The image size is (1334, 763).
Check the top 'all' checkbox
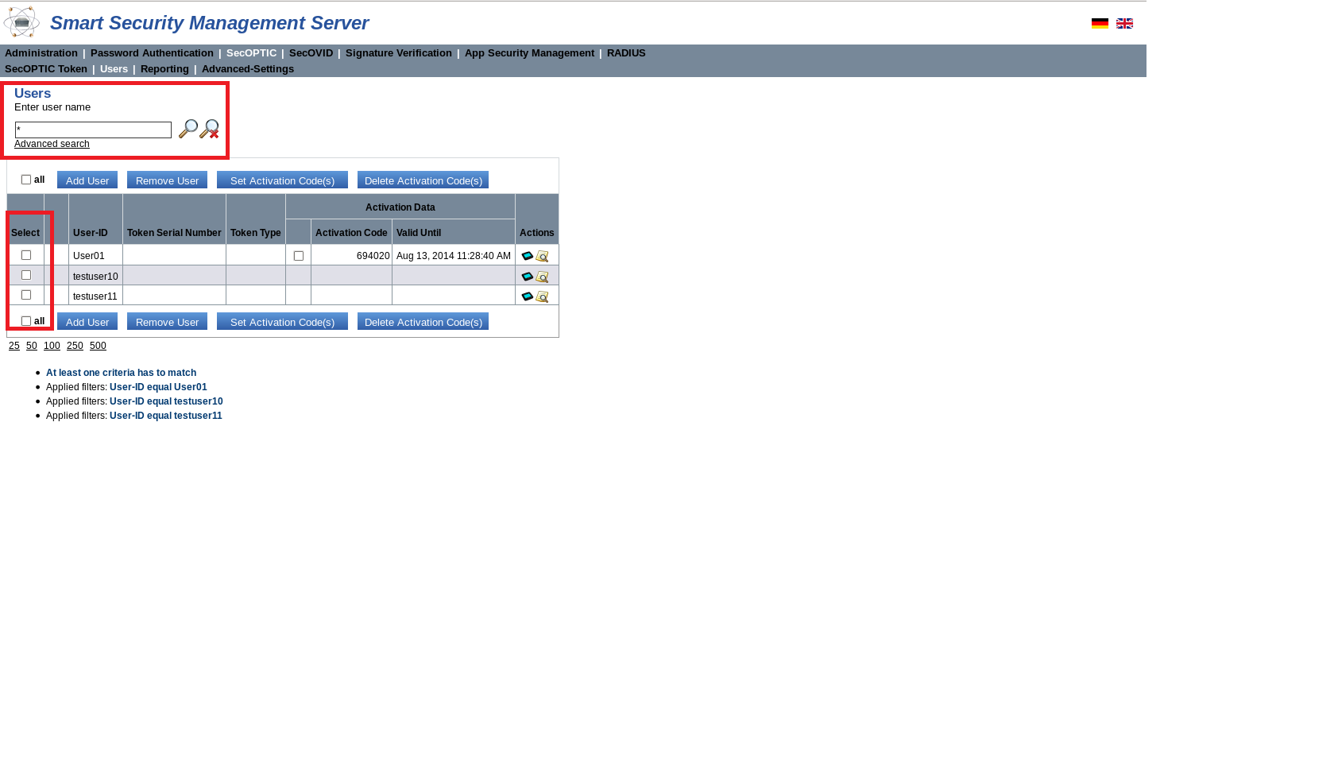coord(26,180)
